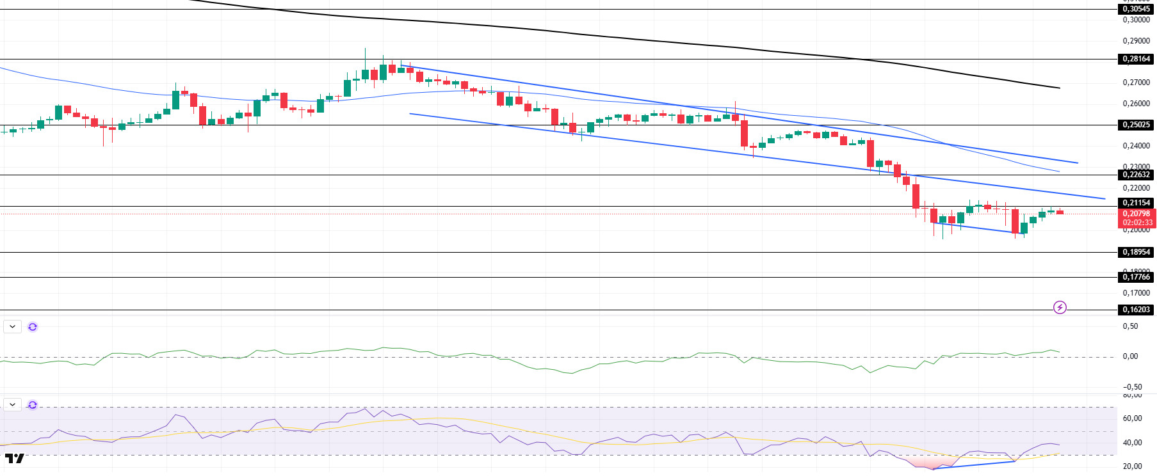Click the −0,50 indicator scale value

1133,387
